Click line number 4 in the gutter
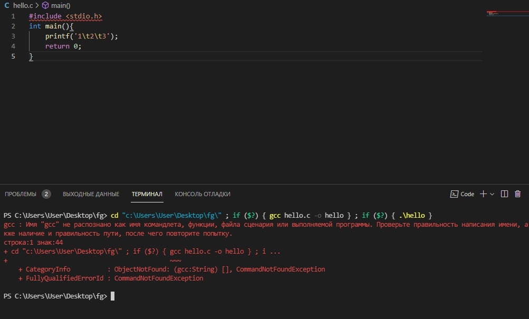The width and height of the screenshot is (529, 319). [x=13, y=46]
